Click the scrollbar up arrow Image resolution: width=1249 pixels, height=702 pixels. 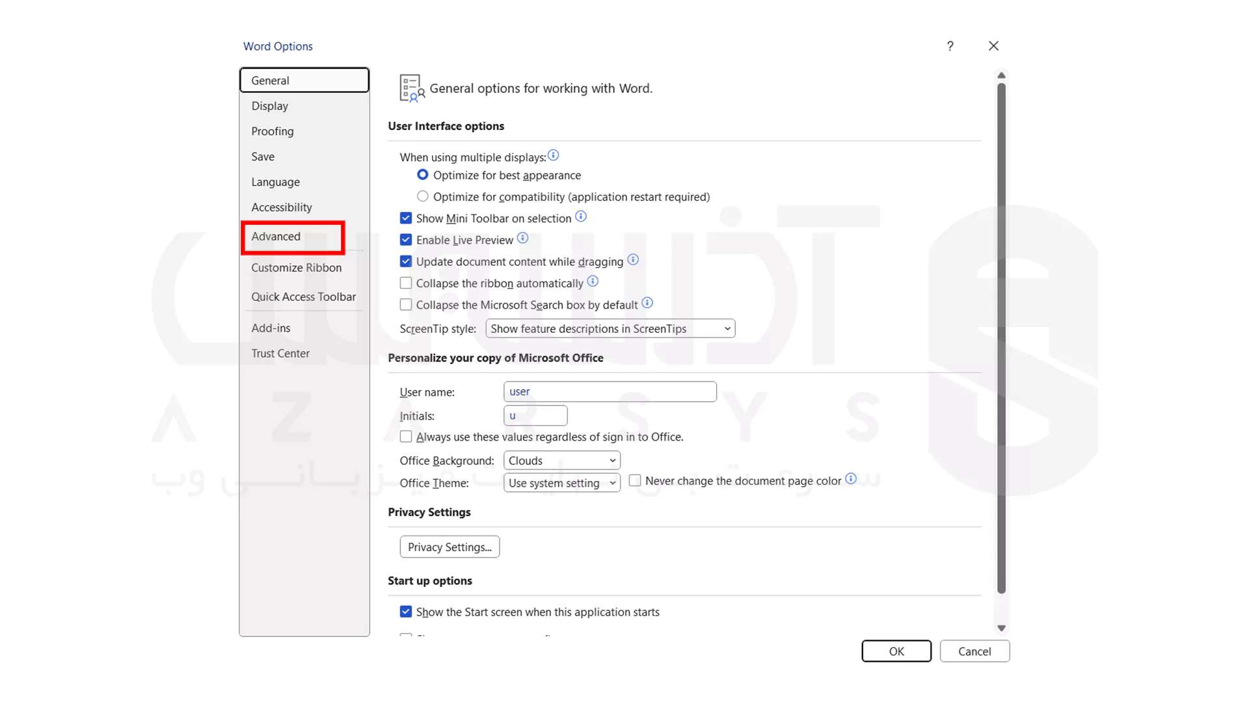1002,75
